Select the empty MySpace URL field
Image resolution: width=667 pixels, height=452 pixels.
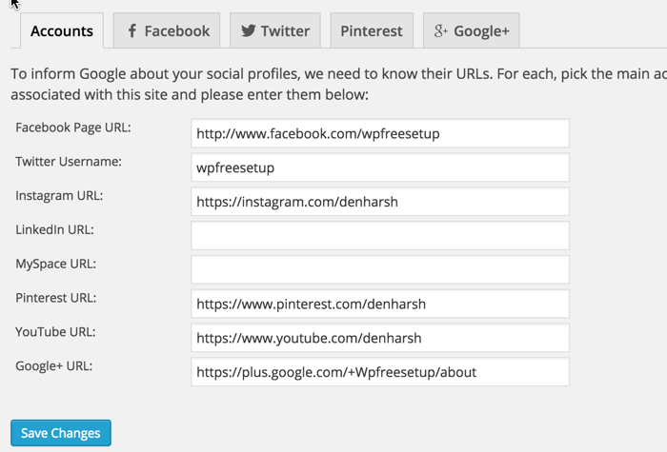(379, 269)
